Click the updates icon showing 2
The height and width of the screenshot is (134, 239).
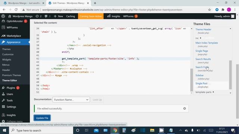tap(38, 16)
